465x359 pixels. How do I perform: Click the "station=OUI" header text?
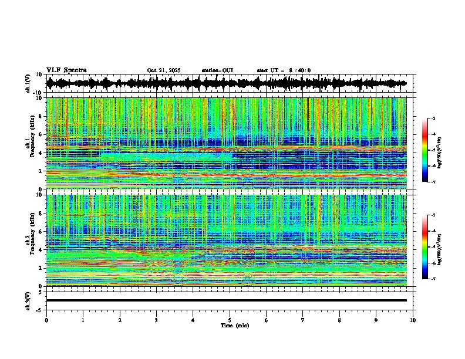217,70
